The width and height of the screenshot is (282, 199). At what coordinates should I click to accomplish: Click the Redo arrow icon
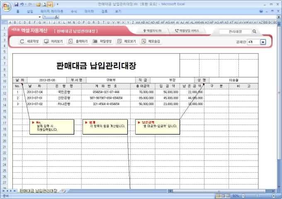30,4
